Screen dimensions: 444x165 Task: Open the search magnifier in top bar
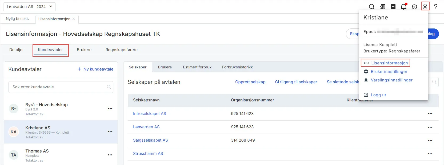pyautogui.click(x=371, y=7)
